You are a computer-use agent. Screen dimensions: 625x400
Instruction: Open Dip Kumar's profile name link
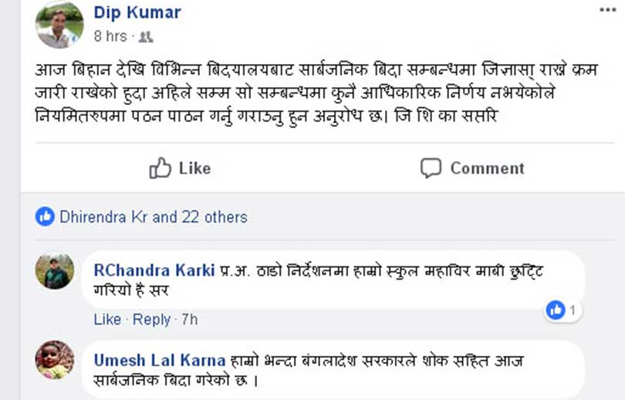click(x=137, y=12)
